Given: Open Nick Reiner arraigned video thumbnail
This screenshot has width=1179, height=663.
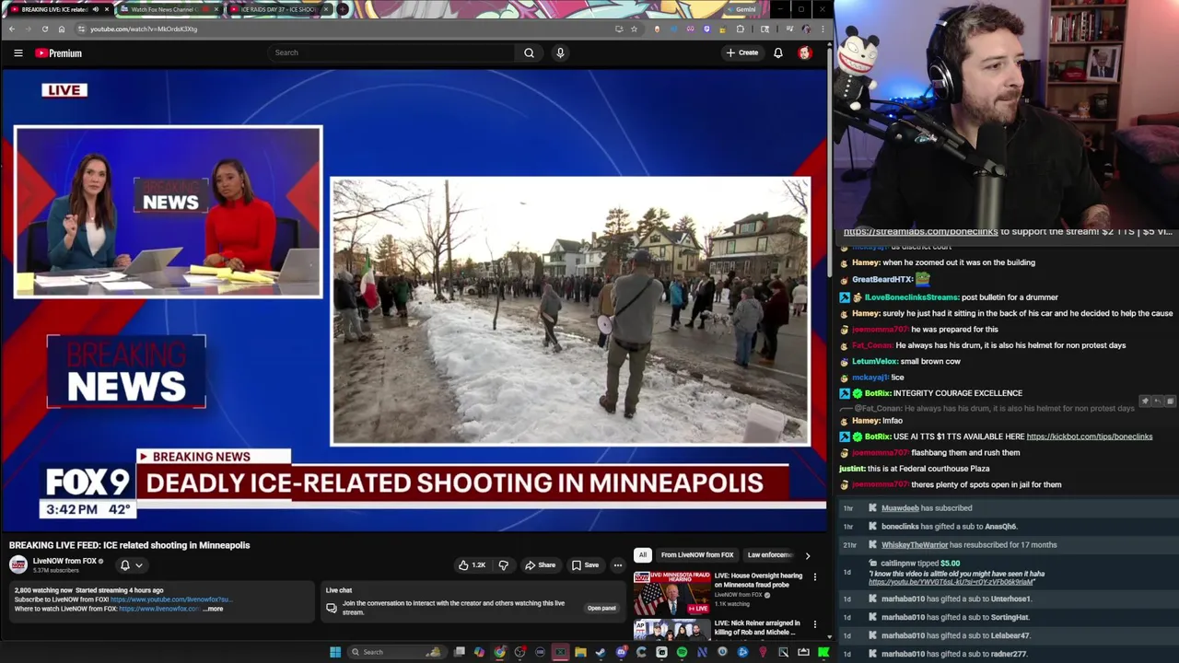Looking at the screenshot, I should point(671,630).
